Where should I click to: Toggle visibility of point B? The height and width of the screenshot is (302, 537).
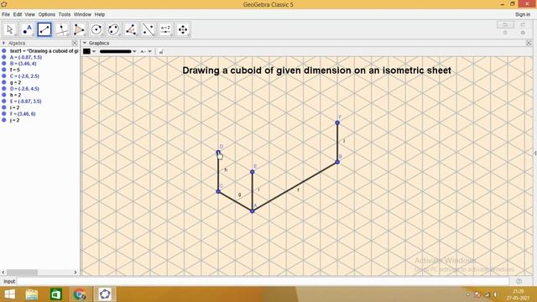point(4,64)
